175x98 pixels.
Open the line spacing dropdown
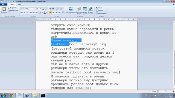[62, 9]
